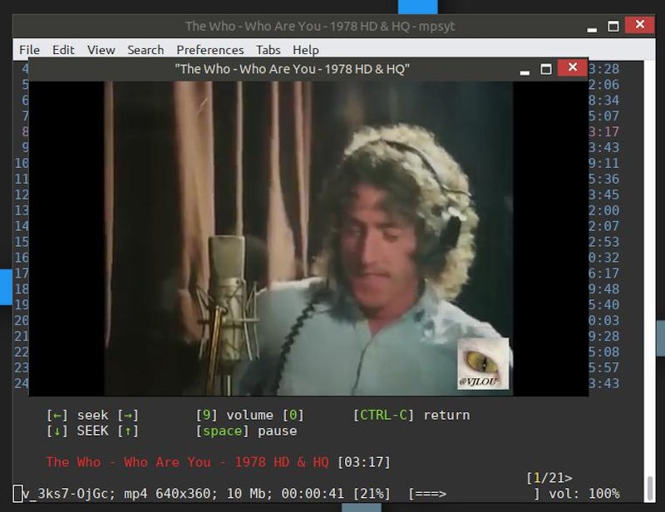The width and height of the screenshot is (665, 512).
Task: Click the video window title text
Action: tap(293, 69)
